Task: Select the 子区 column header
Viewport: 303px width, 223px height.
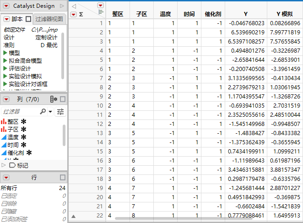Action: 141,14
